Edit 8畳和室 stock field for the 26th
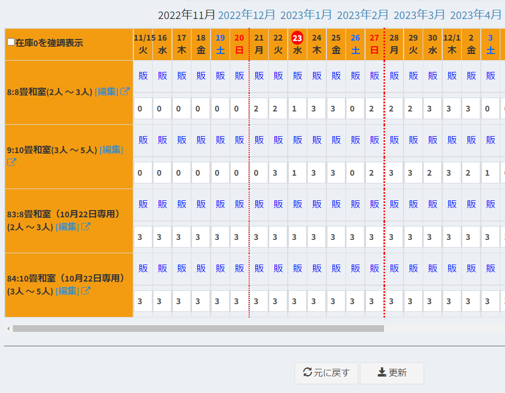The image size is (505, 393). 355,108
